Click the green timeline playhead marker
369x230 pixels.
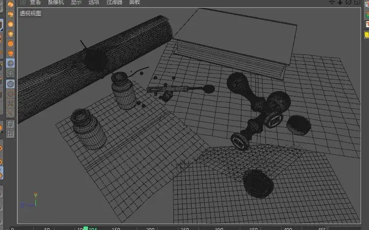[85, 228]
